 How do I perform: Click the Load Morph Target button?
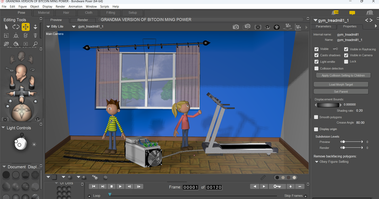tap(341, 84)
